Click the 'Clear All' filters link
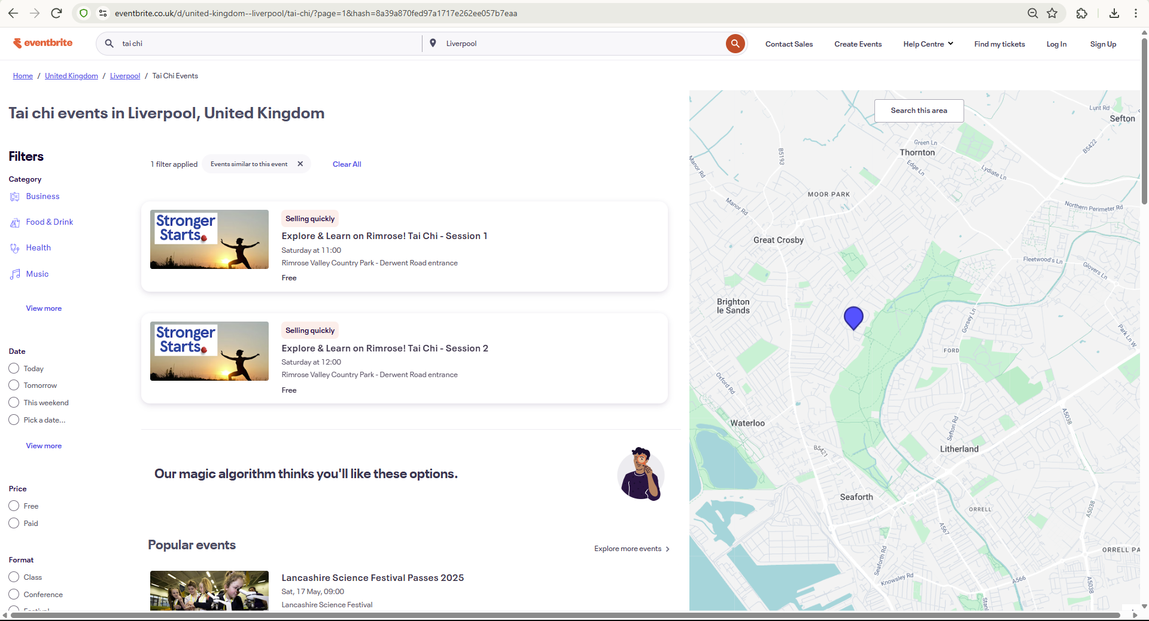 pyautogui.click(x=346, y=164)
